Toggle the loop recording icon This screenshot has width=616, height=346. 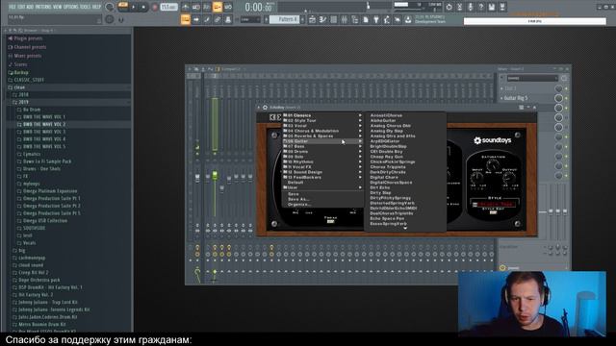coord(228,7)
